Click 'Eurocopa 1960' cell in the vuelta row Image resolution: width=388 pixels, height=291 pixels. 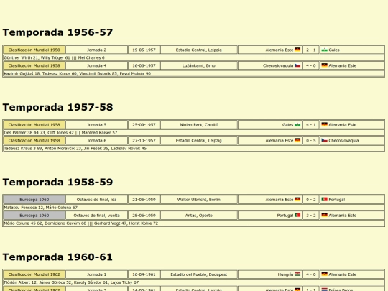(34, 216)
